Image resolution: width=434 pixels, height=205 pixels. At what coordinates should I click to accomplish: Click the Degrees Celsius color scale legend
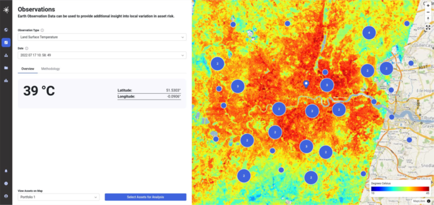[400, 188]
